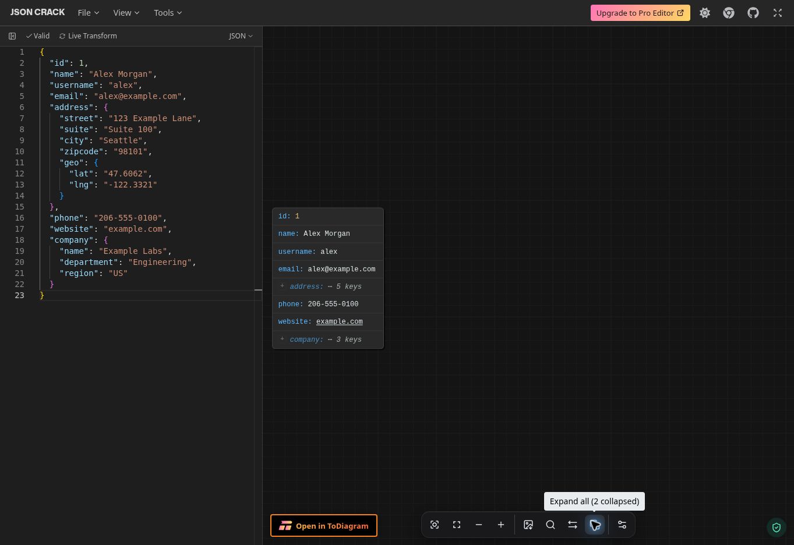
Task: Switch the theme with the sun icon
Action: [705, 13]
